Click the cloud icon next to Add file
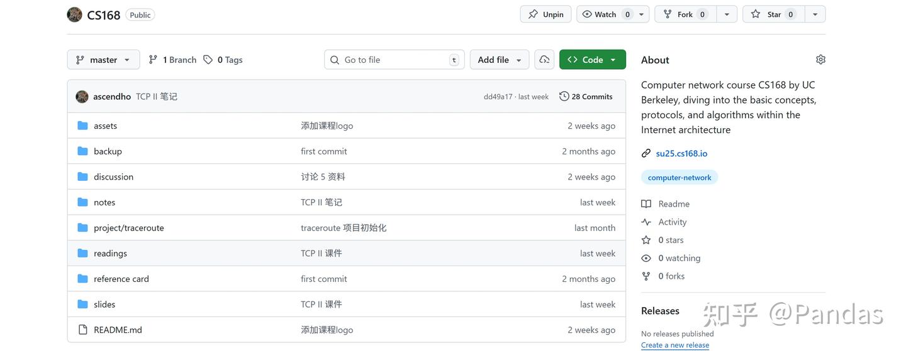Viewport: 906px width, 351px height. pos(544,60)
